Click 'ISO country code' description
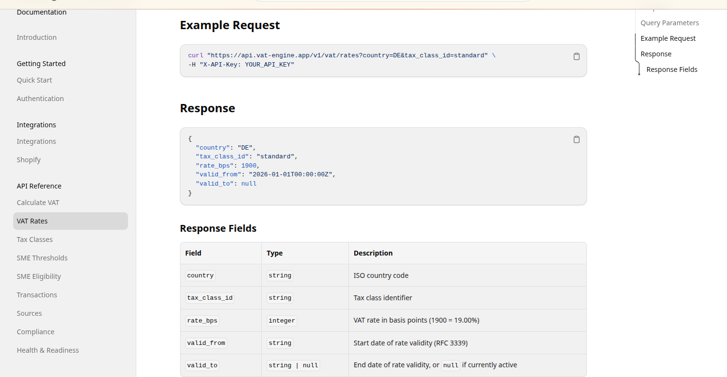 click(381, 275)
